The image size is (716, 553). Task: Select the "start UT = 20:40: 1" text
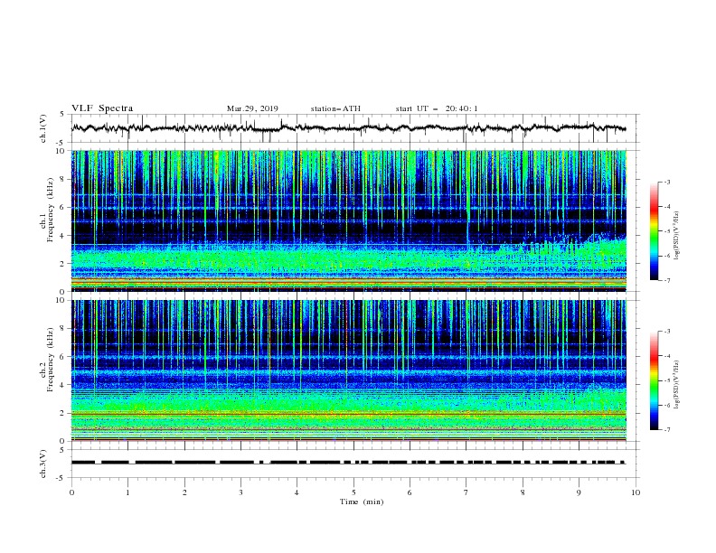click(x=437, y=108)
